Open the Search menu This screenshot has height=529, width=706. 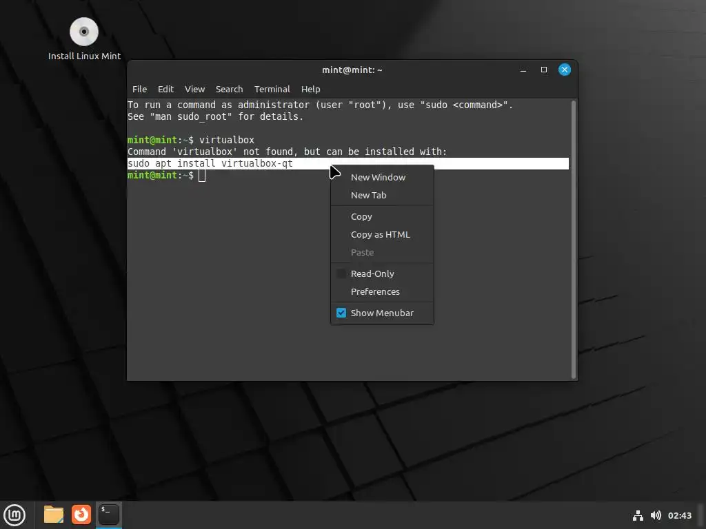point(229,89)
